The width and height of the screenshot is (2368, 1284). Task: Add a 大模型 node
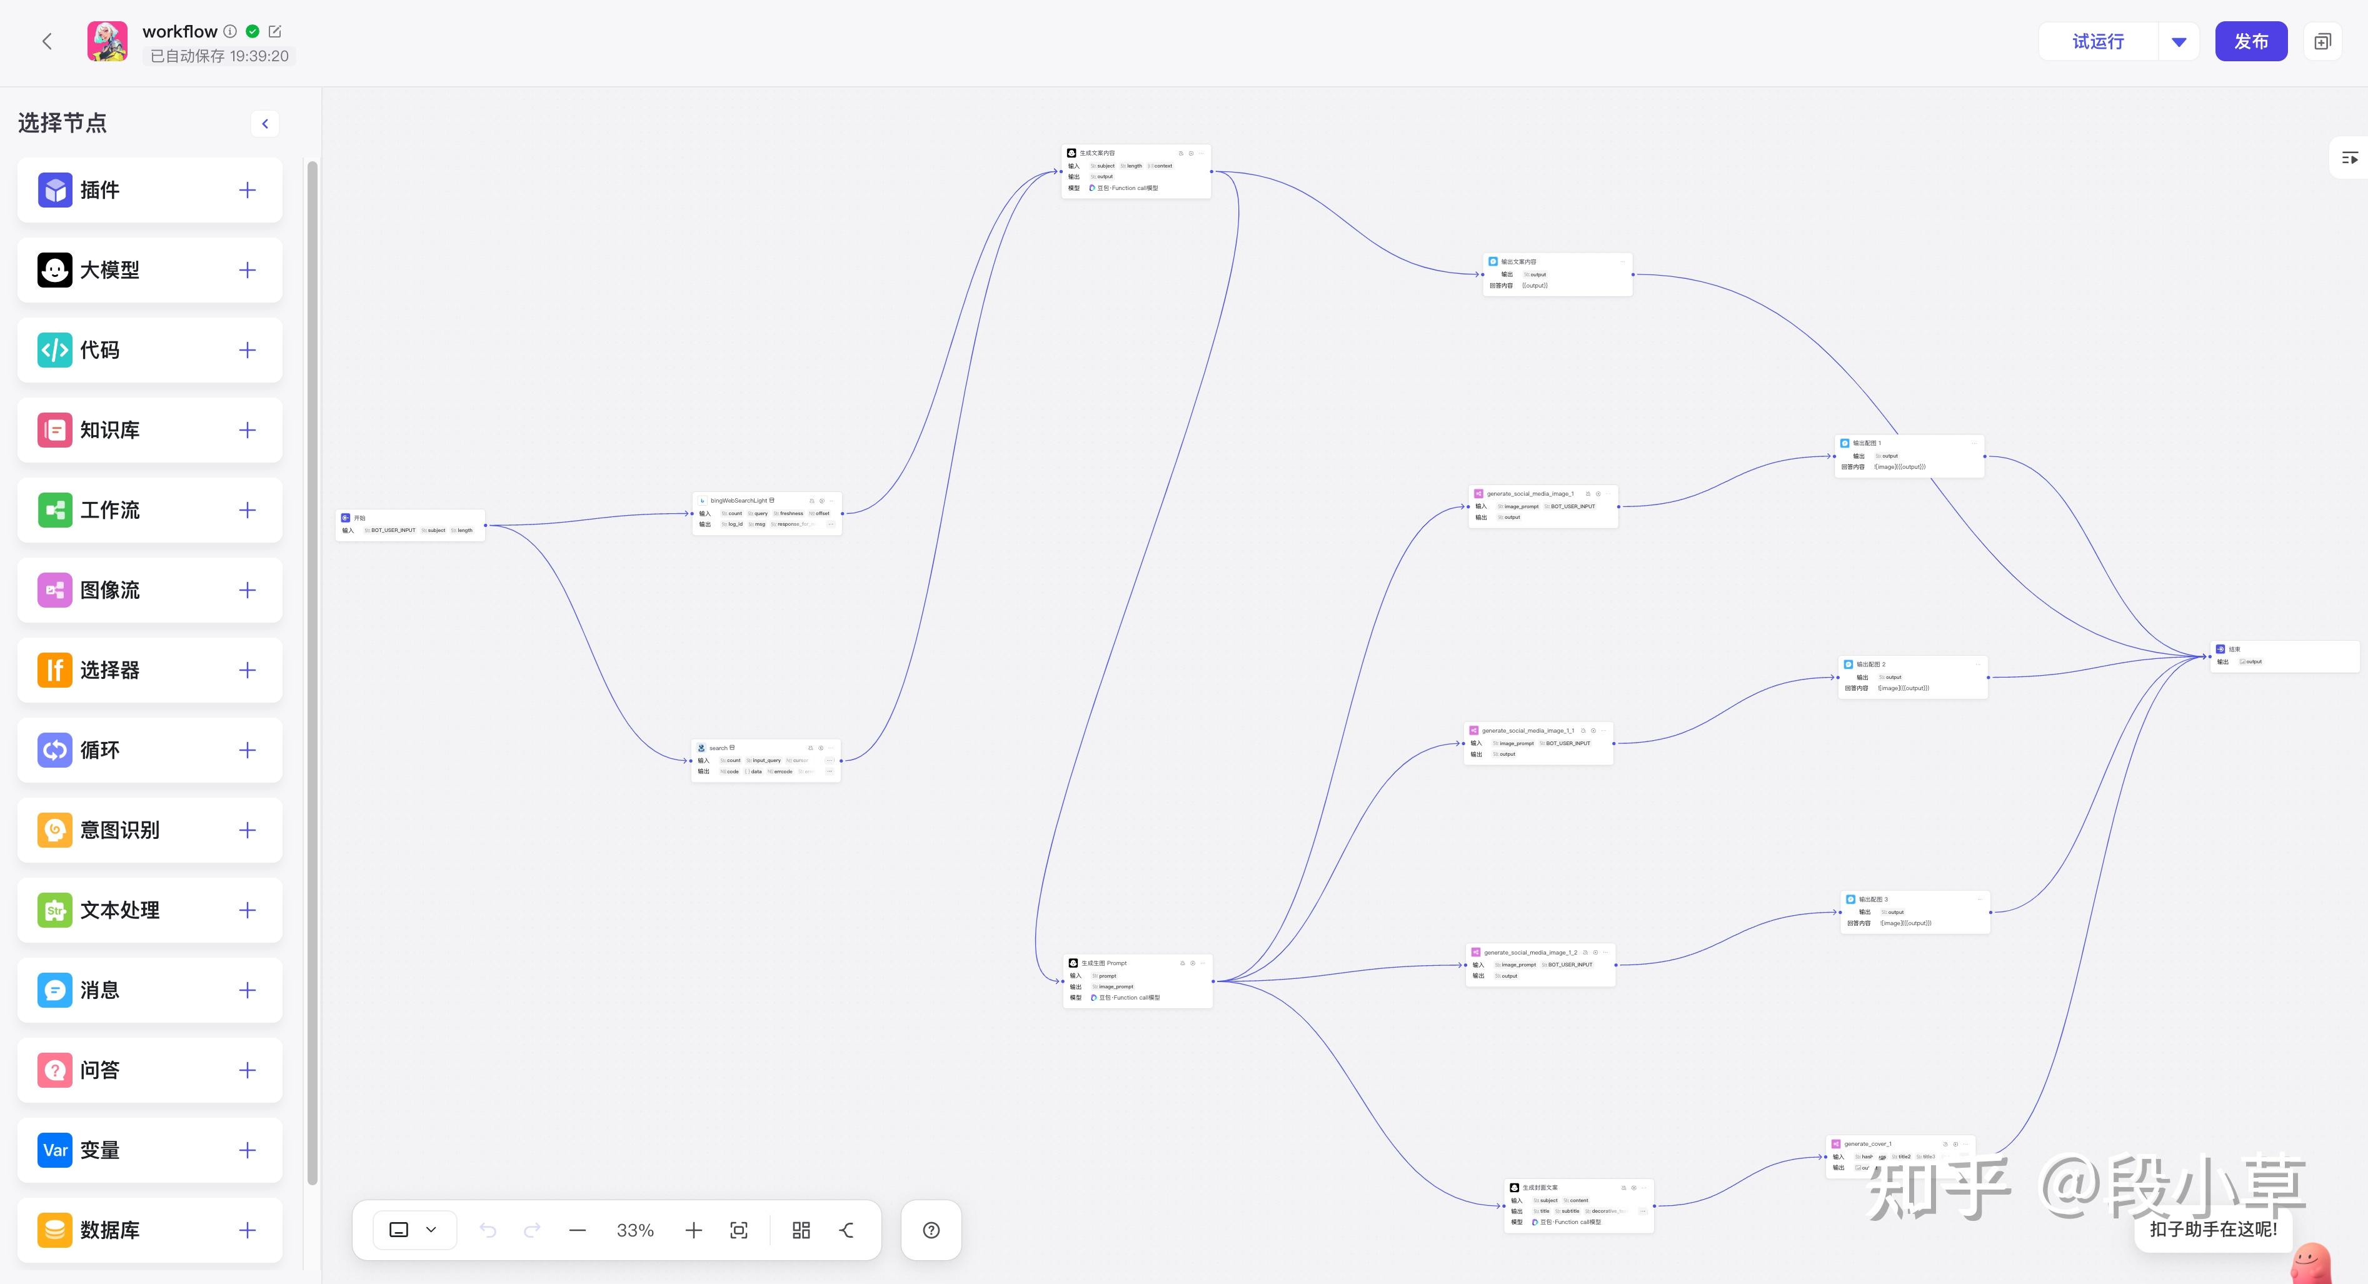coord(246,270)
